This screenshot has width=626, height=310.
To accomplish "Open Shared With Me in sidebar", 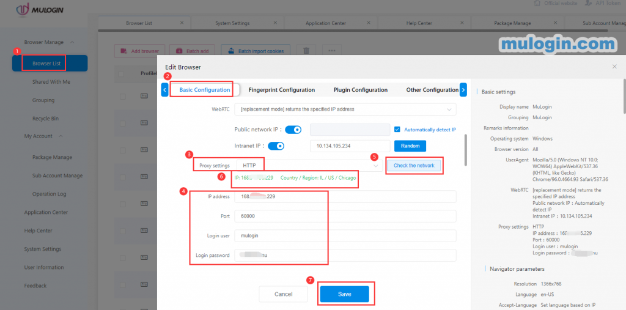I will click(x=51, y=82).
